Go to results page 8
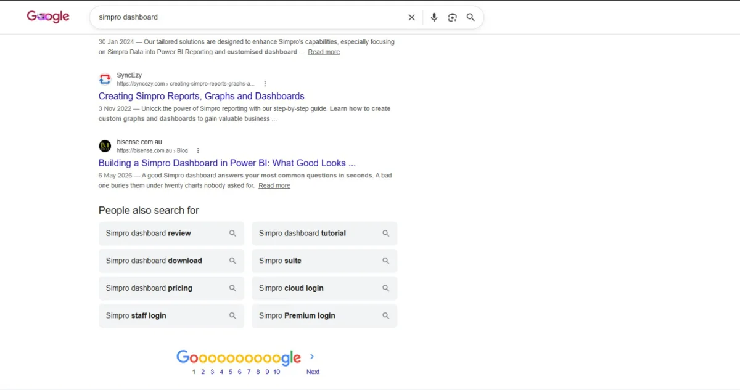The height and width of the screenshot is (390, 740). pos(258,372)
